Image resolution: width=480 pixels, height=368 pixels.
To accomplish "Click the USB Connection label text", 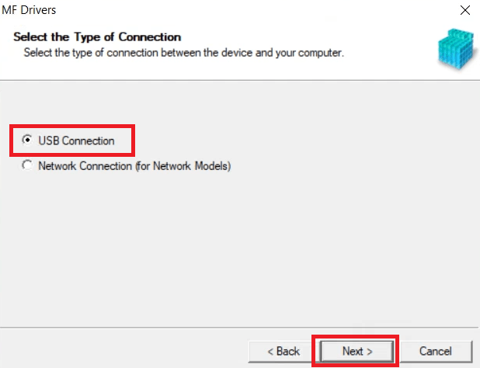I will coord(76,141).
